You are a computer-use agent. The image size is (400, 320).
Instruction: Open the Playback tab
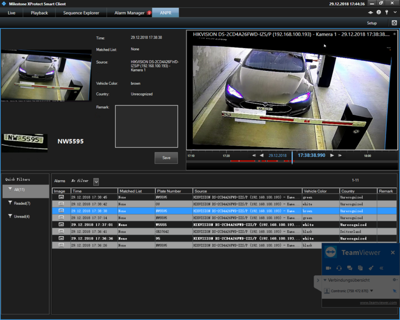coord(39,13)
